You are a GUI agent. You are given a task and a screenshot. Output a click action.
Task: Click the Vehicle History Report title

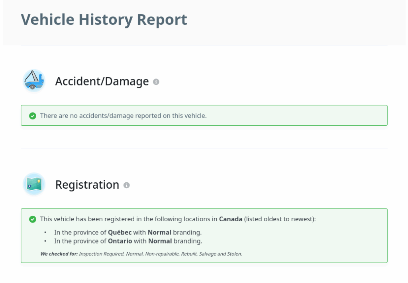click(x=104, y=20)
